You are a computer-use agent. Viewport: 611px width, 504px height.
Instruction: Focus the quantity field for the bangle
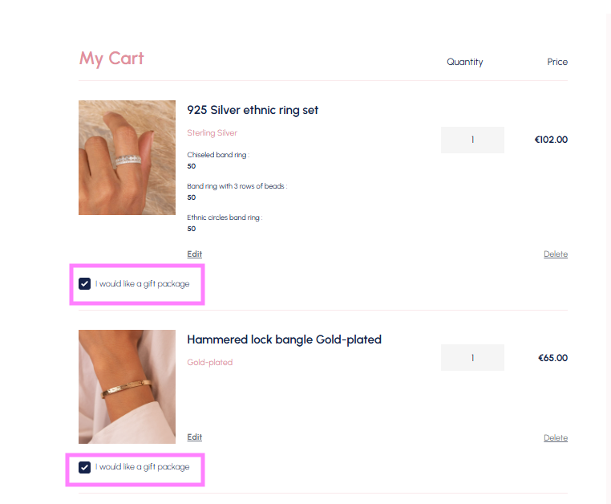pyautogui.click(x=472, y=357)
